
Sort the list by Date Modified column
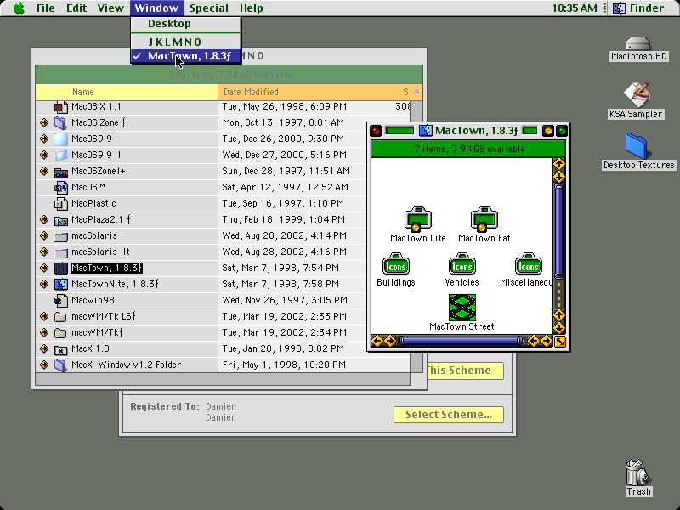point(307,92)
